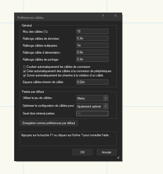
Task: Confirm the dialog with OK
Action: pyautogui.click(x=82, y=152)
